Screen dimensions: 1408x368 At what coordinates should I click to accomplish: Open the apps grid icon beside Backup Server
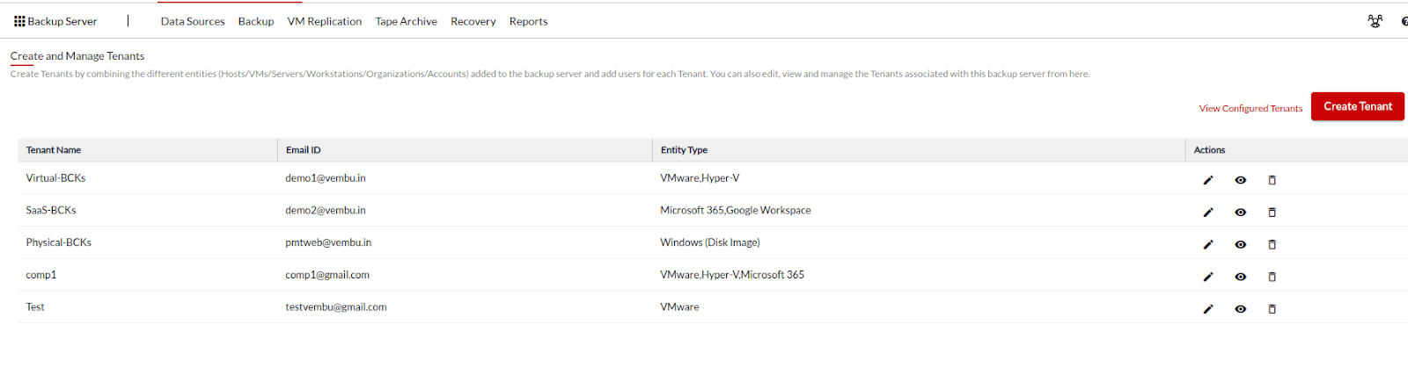[x=19, y=21]
